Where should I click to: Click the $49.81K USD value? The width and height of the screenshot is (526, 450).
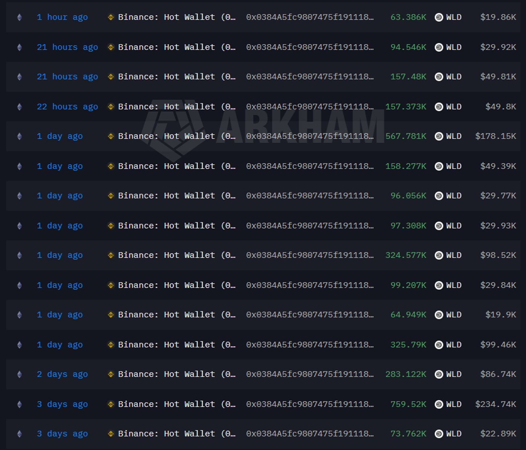coord(498,77)
